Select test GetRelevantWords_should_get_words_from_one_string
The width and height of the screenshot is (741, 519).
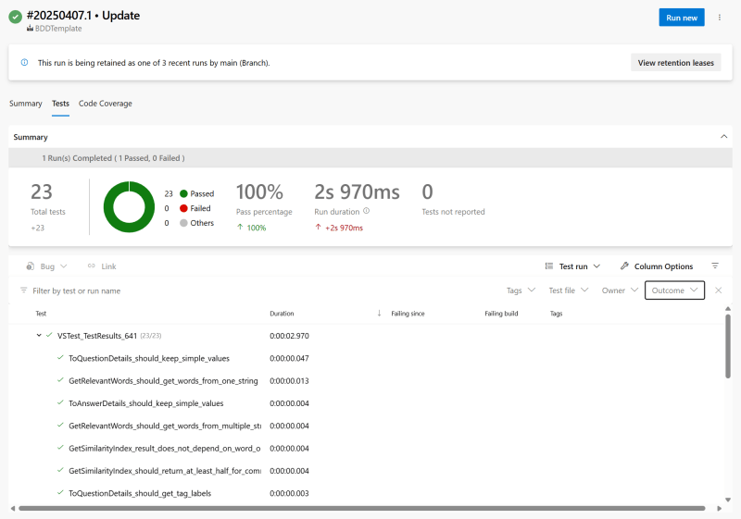pyautogui.click(x=164, y=381)
